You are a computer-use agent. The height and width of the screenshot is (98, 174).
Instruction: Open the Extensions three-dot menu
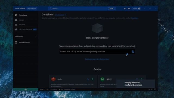[35, 36]
